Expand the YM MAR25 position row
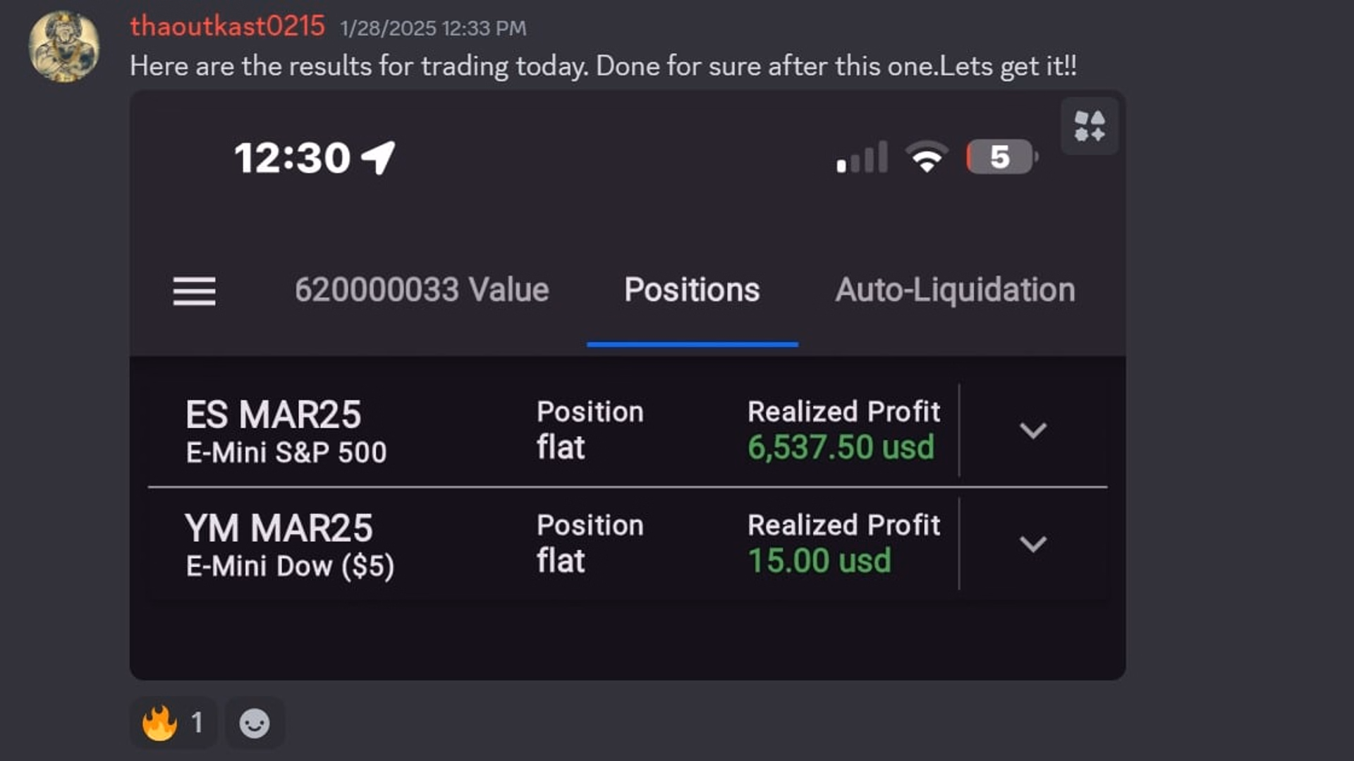The width and height of the screenshot is (1354, 761). tap(1033, 544)
